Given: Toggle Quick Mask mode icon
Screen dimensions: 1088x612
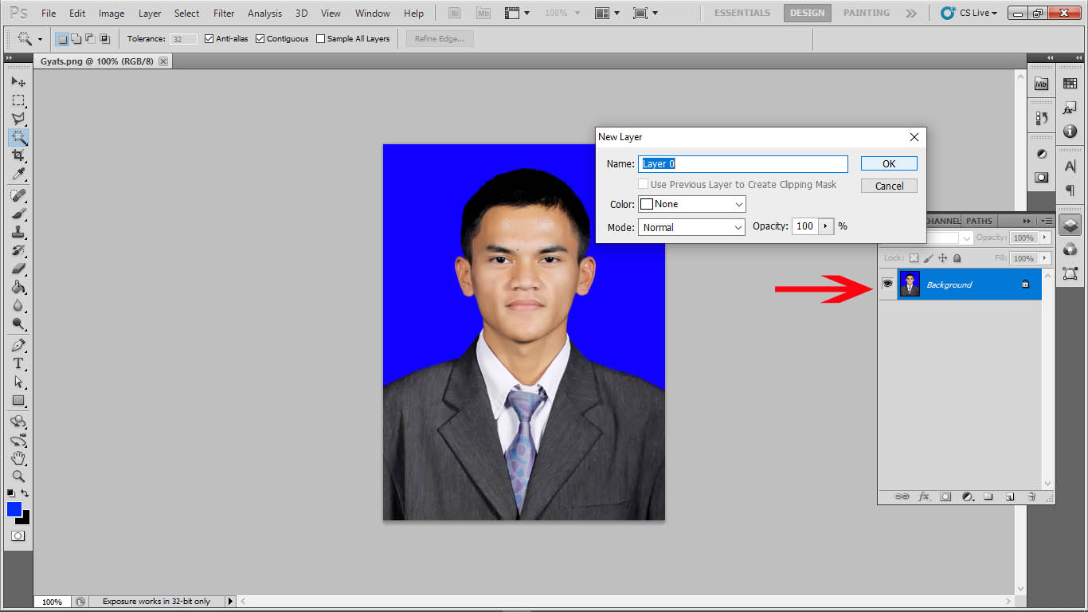Looking at the screenshot, I should pos(18,536).
